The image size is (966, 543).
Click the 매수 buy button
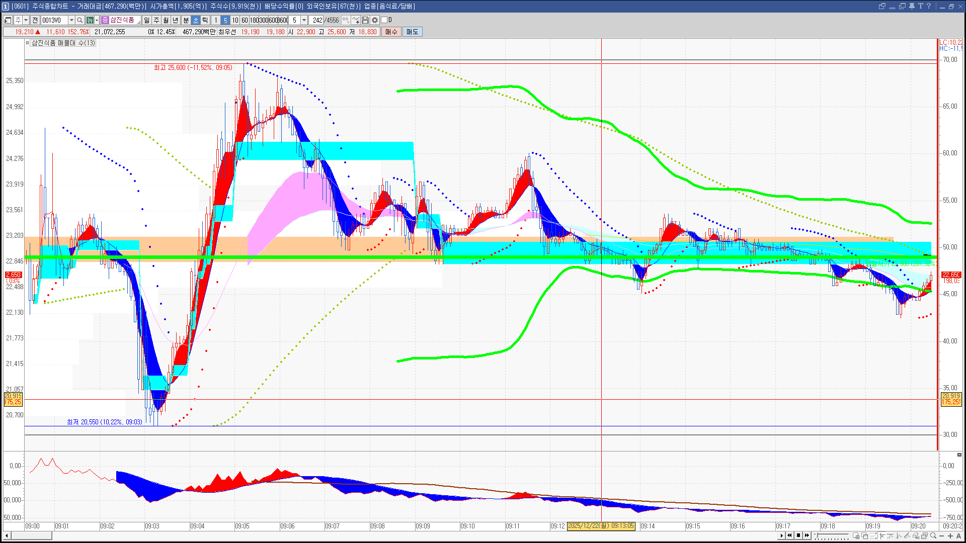click(391, 32)
